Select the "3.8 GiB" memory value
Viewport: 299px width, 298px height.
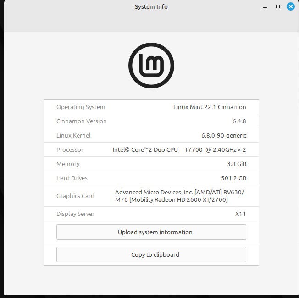pos(237,164)
